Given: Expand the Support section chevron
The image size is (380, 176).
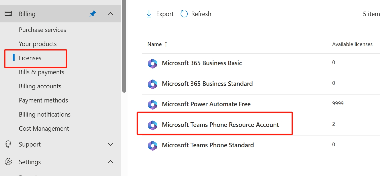Looking at the screenshot, I should coord(110,144).
